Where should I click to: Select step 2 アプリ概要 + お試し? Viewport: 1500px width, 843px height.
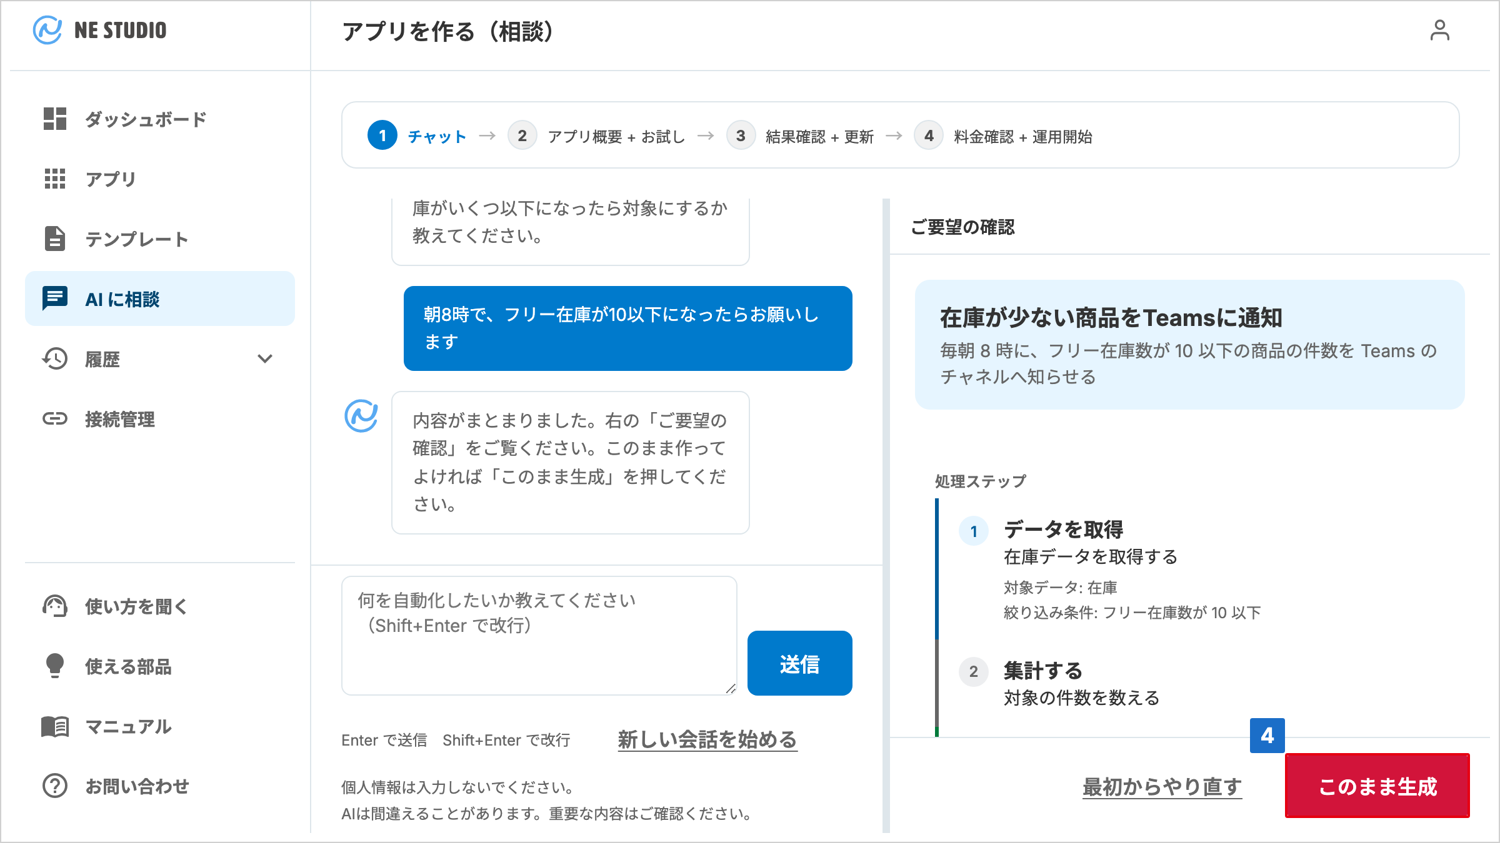coord(596,136)
